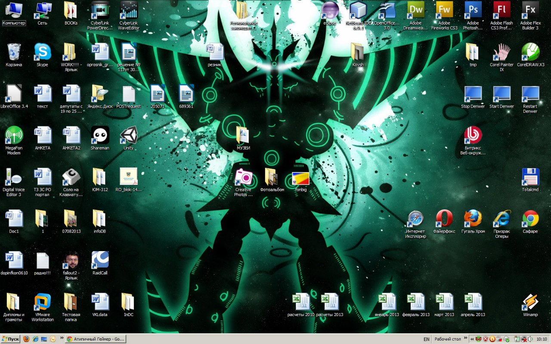Click the volume speaker tray icon
The image size is (551, 344).
529,339
